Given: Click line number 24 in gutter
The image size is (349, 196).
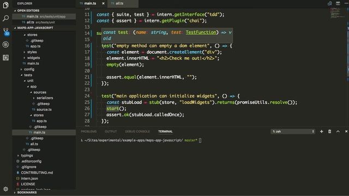Looking at the screenshot, I should [x=87, y=96].
